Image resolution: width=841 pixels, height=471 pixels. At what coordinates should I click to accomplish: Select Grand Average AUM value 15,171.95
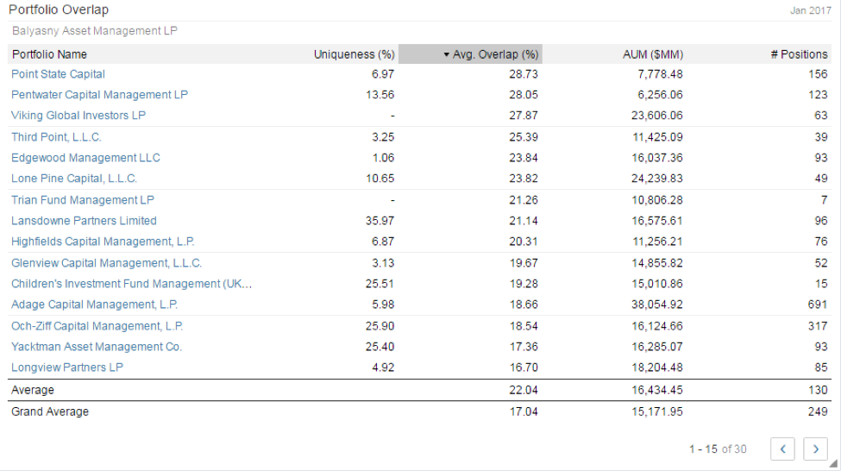tap(657, 411)
